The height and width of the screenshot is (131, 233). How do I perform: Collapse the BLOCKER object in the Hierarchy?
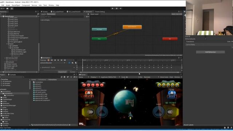pyautogui.click(x=9, y=48)
